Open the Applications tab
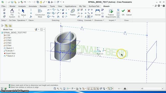The image size is (166, 93). pos(71,6)
